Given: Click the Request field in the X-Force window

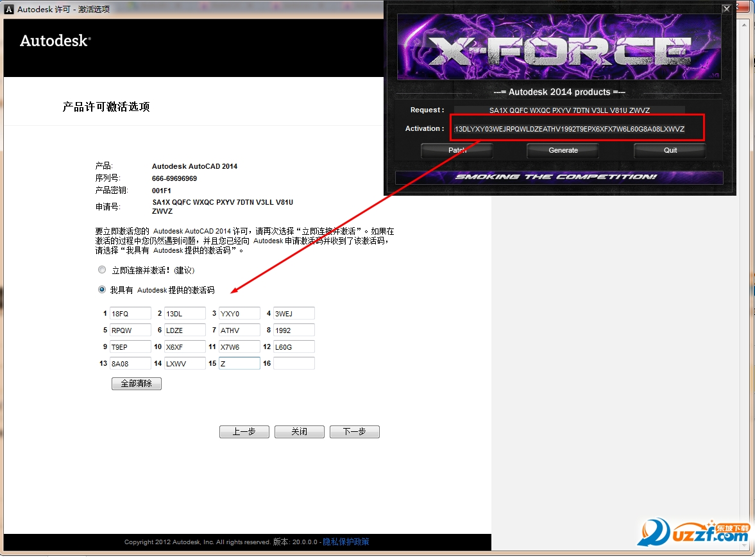Looking at the screenshot, I should [x=570, y=110].
